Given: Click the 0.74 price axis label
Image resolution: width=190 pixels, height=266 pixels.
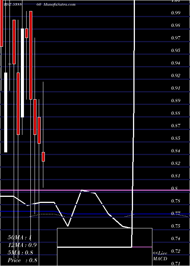Looking at the screenshot, I should click(176, 239).
